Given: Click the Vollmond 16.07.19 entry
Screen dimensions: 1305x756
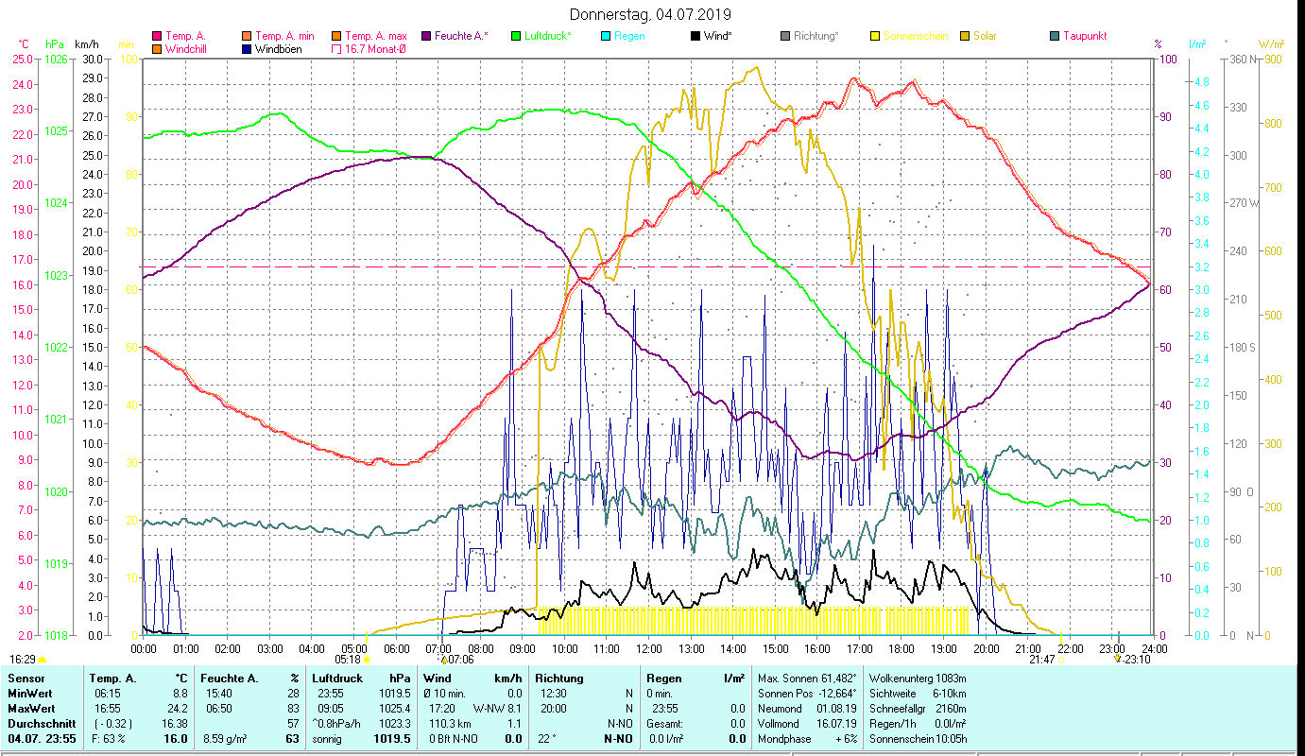Looking at the screenshot, I should click(x=806, y=723).
